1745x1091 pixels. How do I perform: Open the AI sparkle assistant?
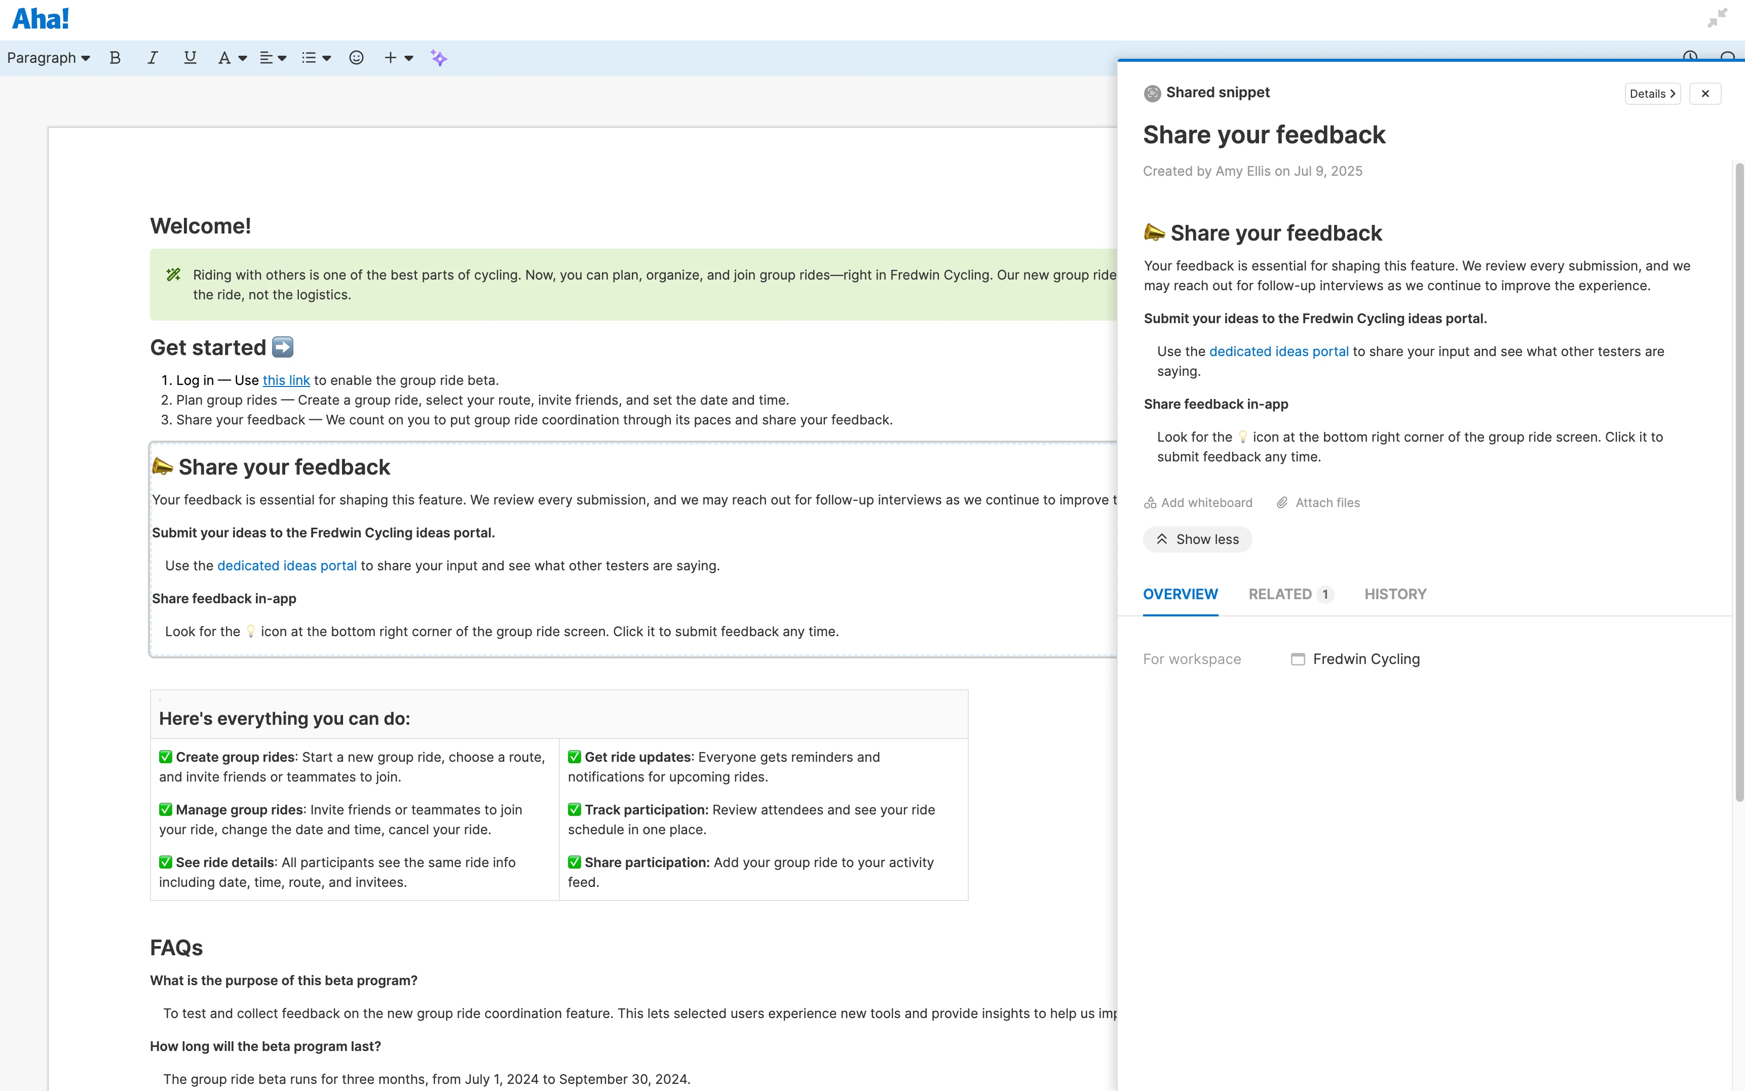point(439,58)
